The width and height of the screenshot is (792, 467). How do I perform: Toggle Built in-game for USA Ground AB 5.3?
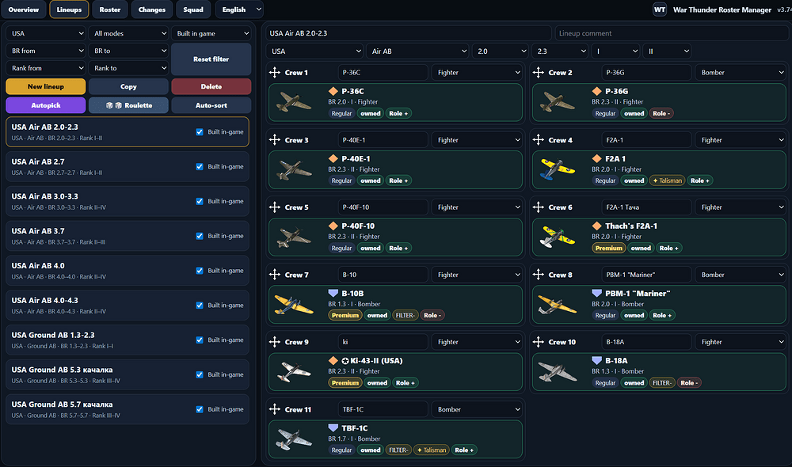[200, 374]
